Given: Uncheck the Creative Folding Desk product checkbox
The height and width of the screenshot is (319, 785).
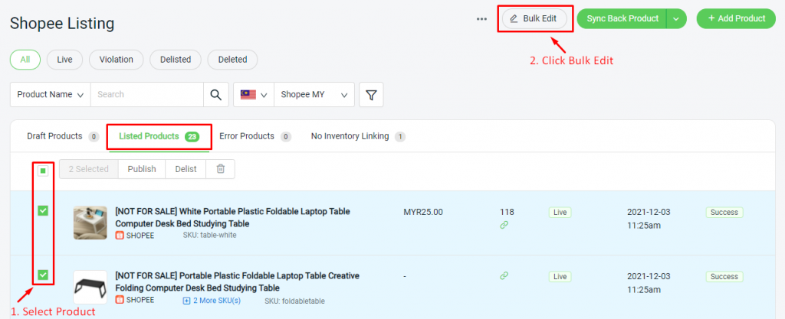Looking at the screenshot, I should tap(43, 275).
